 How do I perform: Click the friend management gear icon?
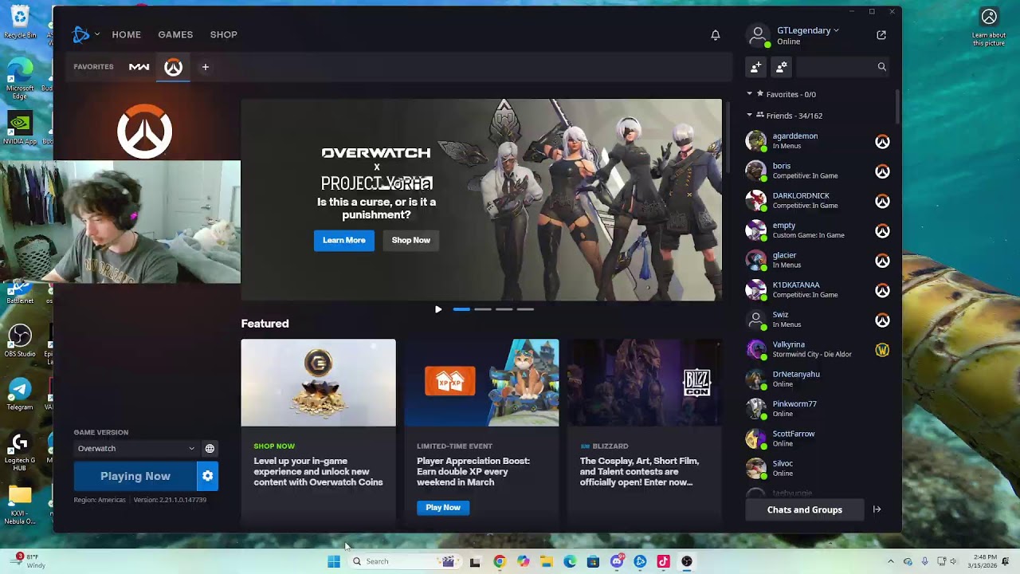coord(781,67)
